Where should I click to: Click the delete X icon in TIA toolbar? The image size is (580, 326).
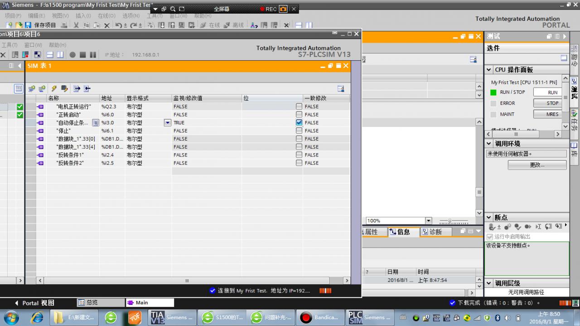(x=107, y=25)
